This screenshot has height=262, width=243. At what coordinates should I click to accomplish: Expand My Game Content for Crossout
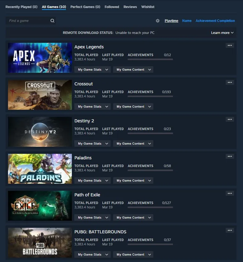tap(133, 106)
